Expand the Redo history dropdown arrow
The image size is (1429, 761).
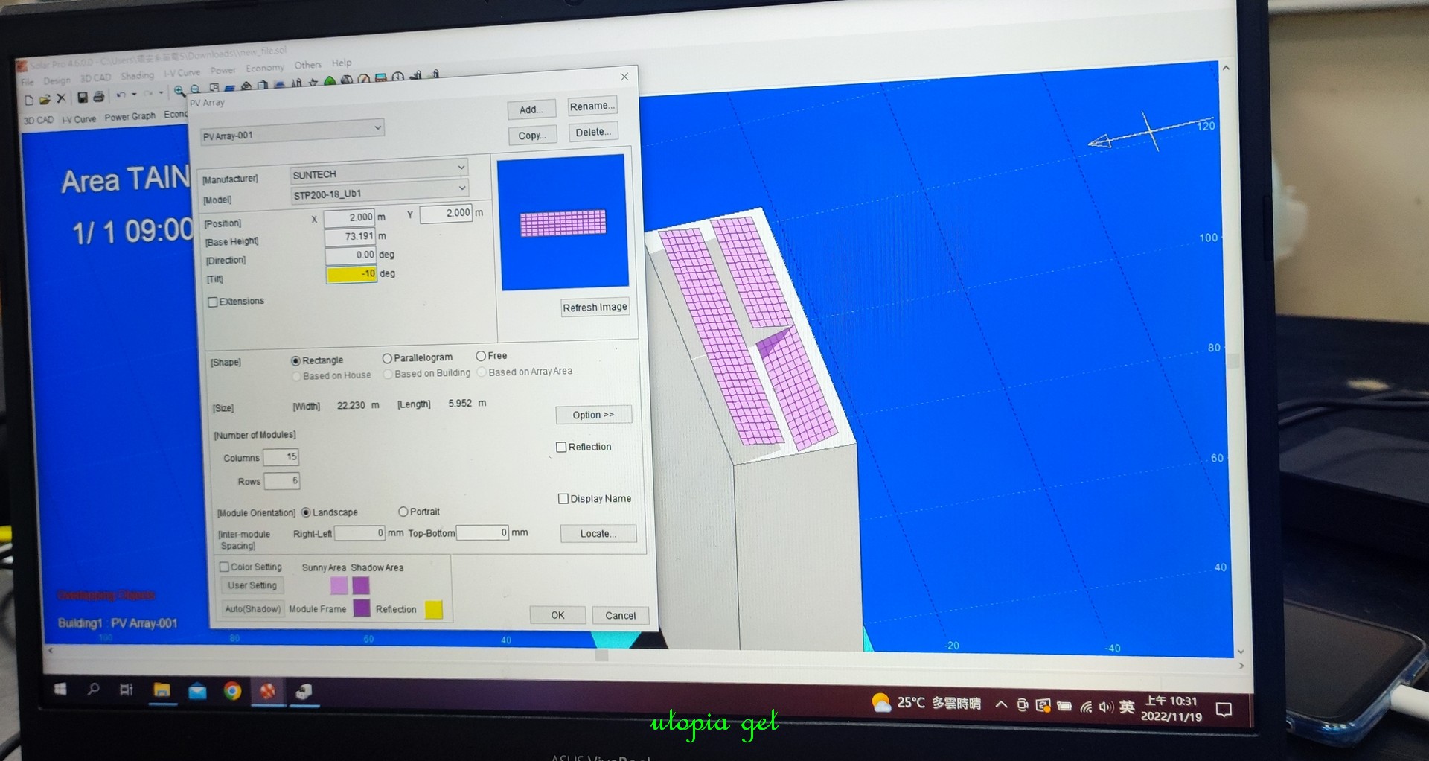click(x=161, y=92)
